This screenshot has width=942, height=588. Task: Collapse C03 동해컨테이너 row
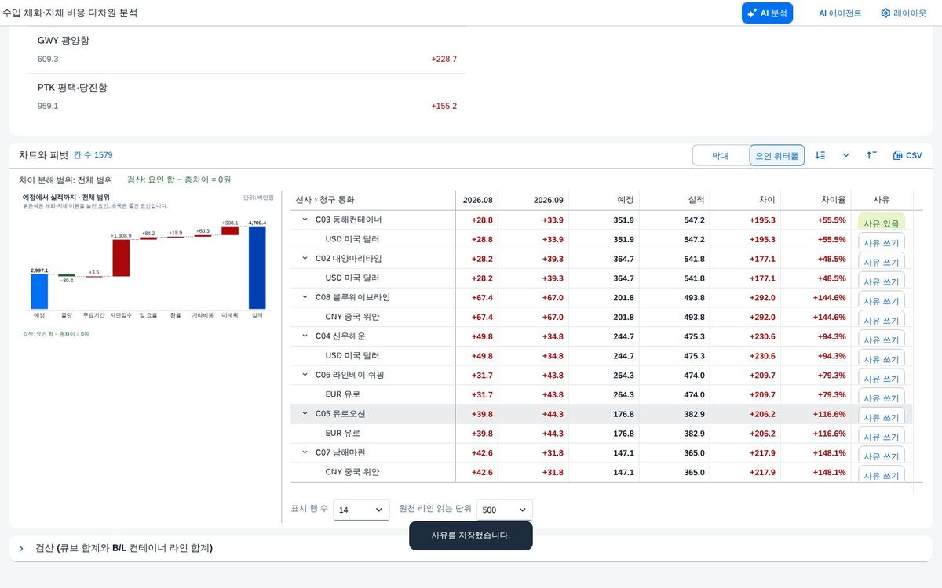pos(305,220)
